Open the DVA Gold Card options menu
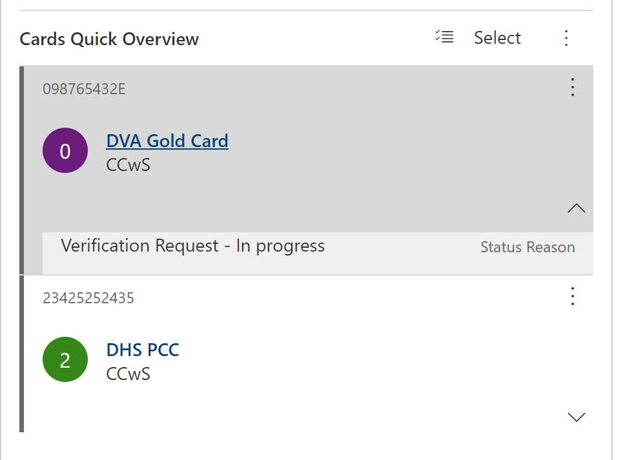This screenshot has width=625, height=460. point(572,87)
